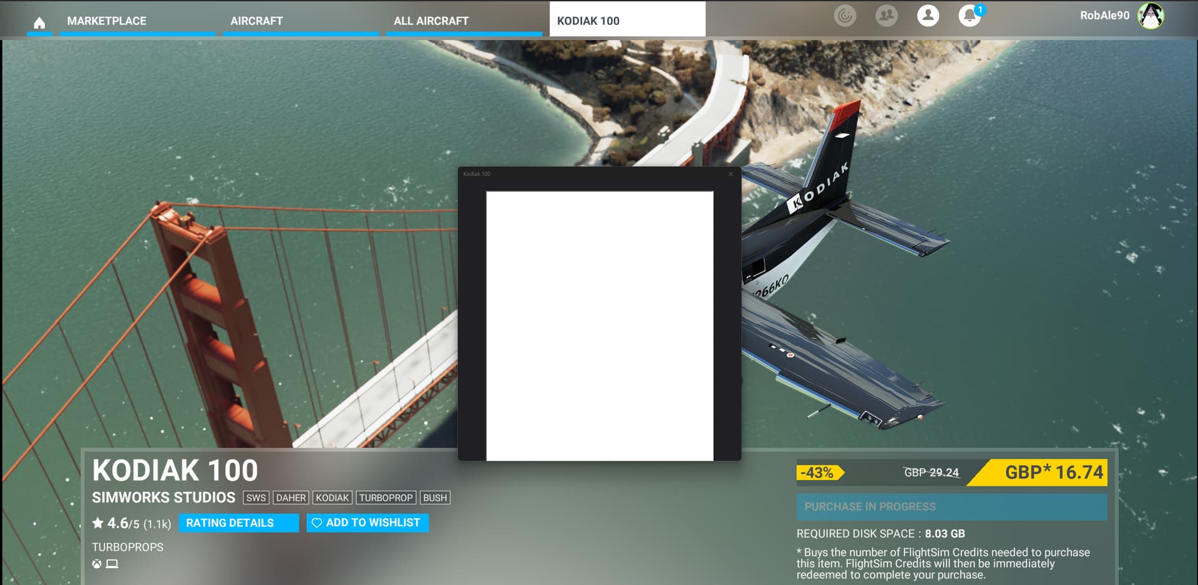Open the ALL AIRCRAFT tab
Screen dimensions: 1198x585
[x=464, y=21]
